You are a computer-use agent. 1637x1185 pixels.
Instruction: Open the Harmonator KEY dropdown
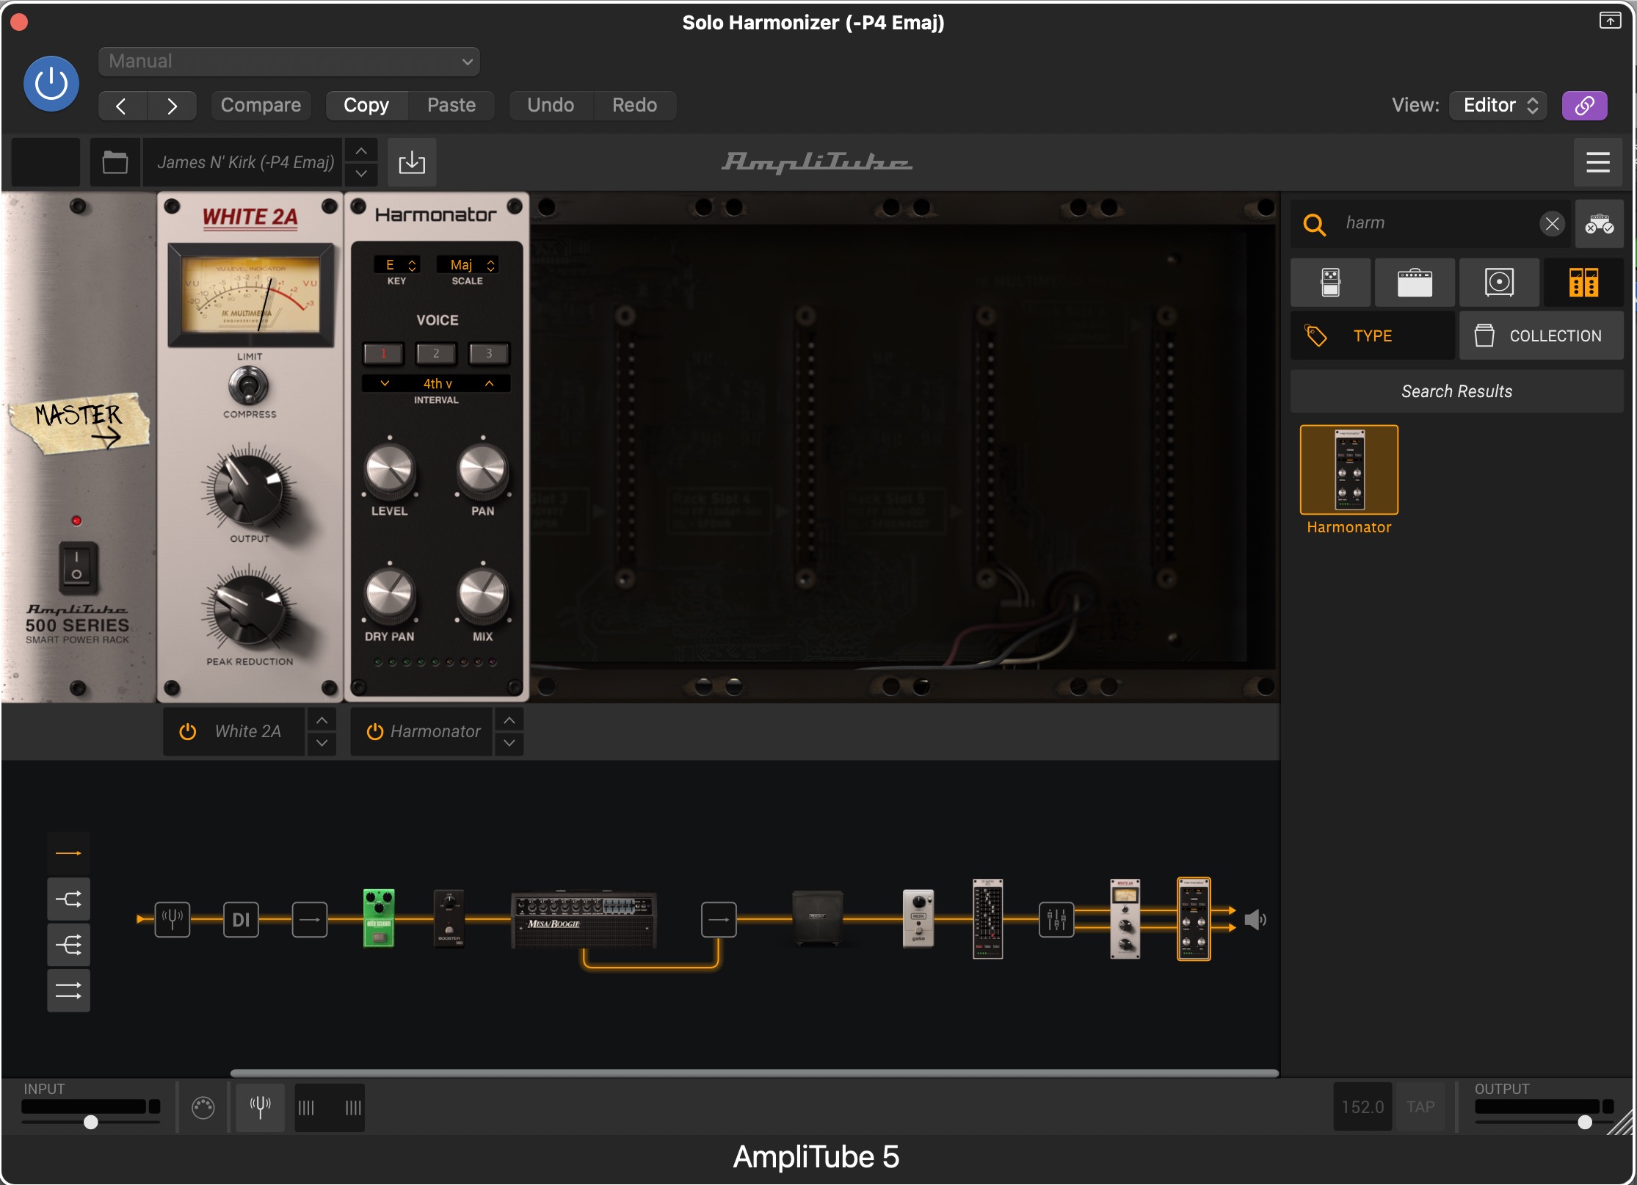pyautogui.click(x=396, y=265)
